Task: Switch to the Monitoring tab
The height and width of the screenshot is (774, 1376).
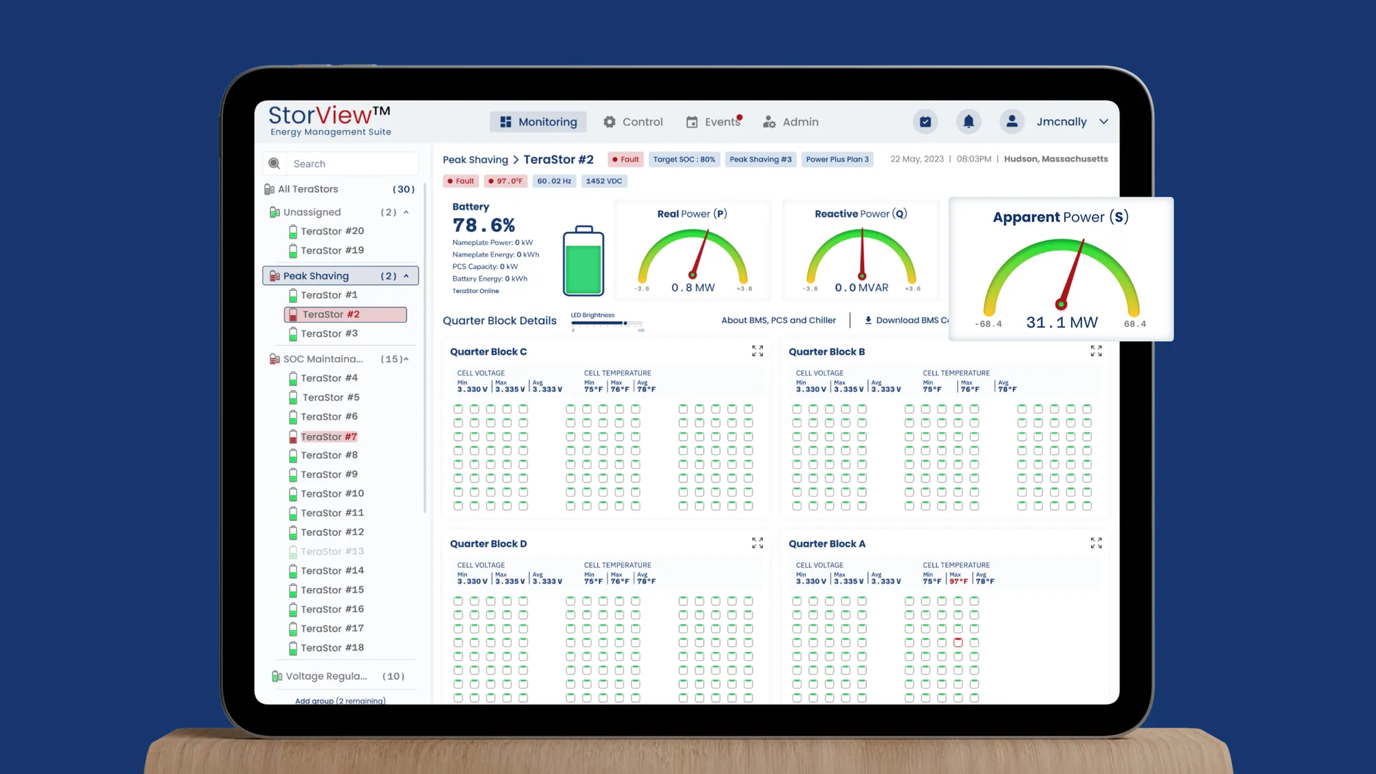Action: pyautogui.click(x=539, y=122)
